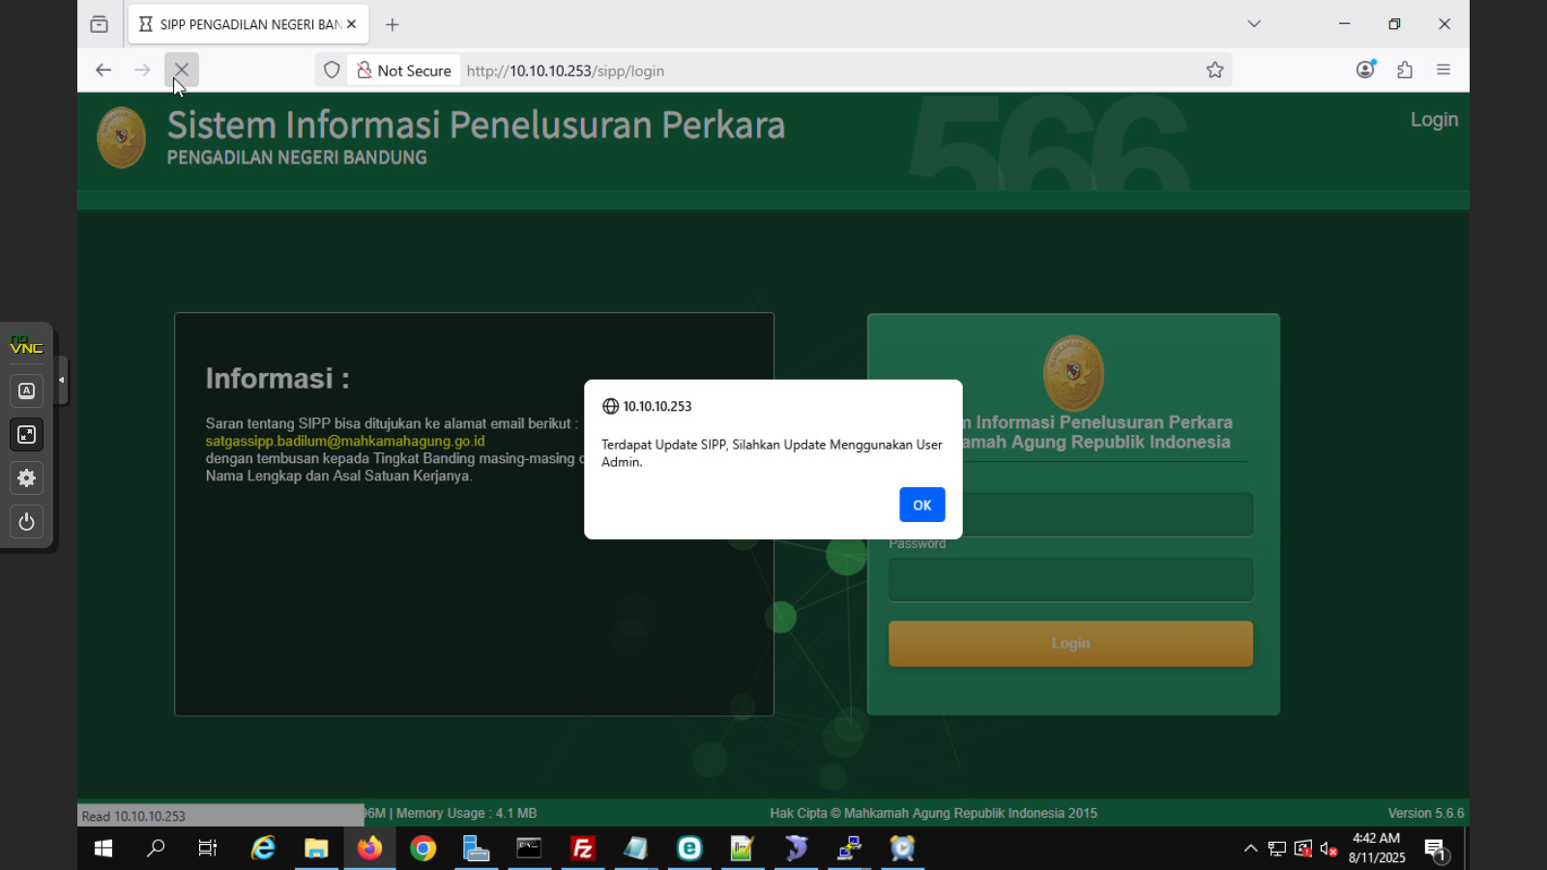
Task: Click the tracking protection shield icon
Action: 332,71
